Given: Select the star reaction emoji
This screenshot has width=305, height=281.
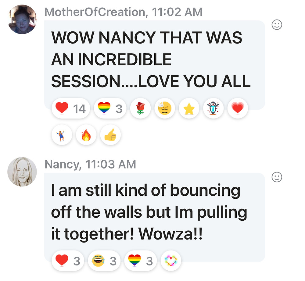Looking at the screenshot, I should tap(189, 108).
